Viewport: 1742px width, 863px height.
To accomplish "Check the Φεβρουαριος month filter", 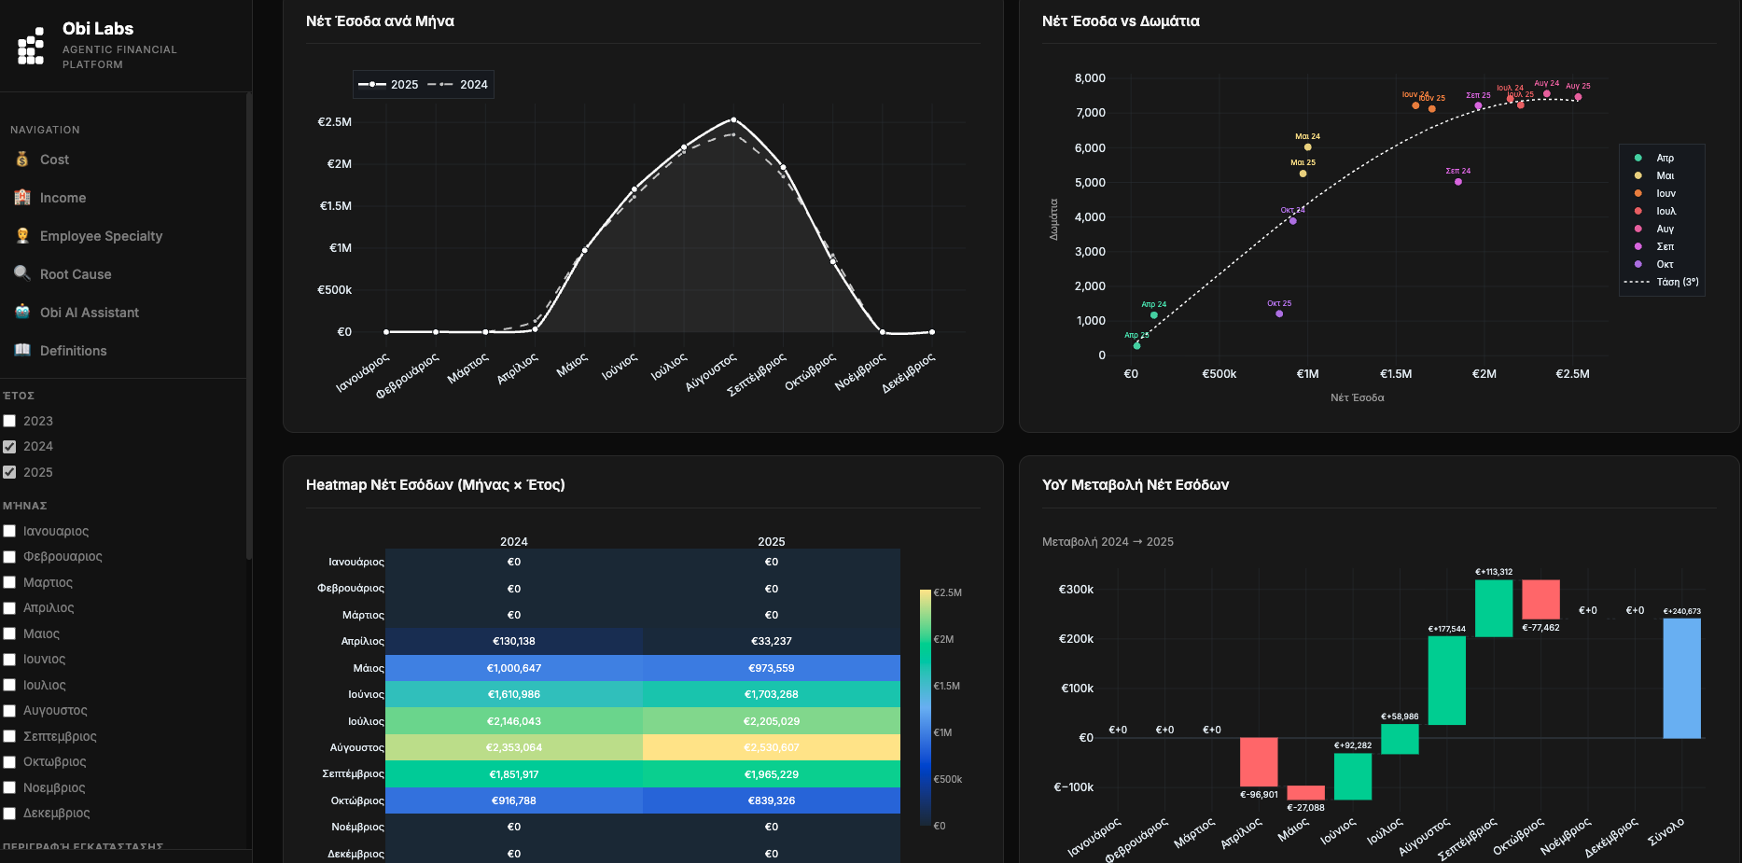I will pyautogui.click(x=9, y=556).
